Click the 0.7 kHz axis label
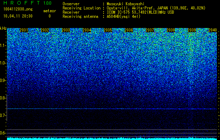Screen dimensions: 220x140 click(x=3, y=115)
